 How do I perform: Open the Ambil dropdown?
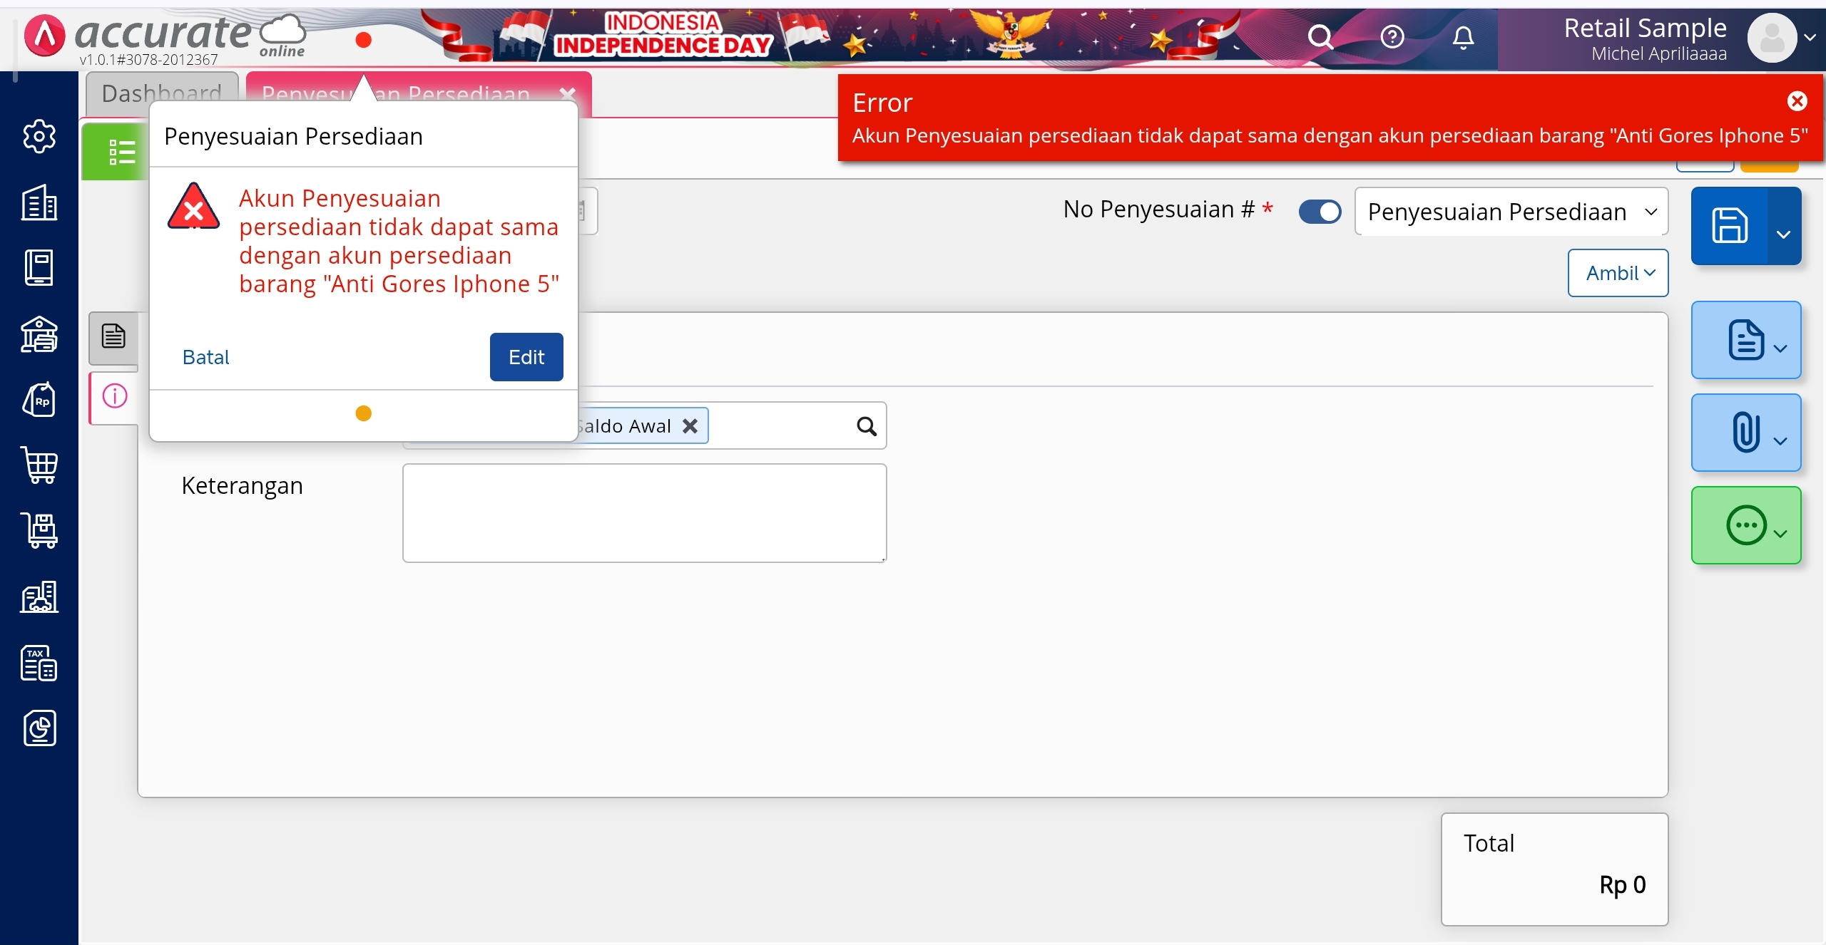[1618, 273]
